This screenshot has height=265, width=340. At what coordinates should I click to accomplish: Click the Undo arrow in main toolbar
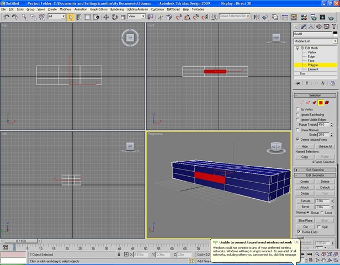pos(7,17)
